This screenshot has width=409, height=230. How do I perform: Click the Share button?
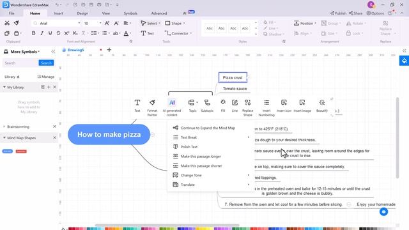[356, 13]
